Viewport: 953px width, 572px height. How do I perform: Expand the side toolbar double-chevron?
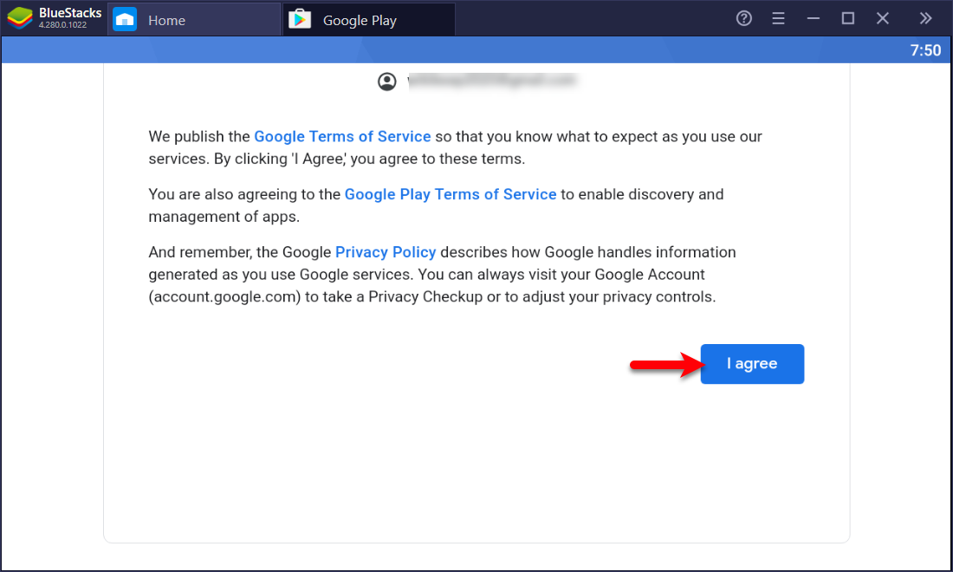pos(925,19)
